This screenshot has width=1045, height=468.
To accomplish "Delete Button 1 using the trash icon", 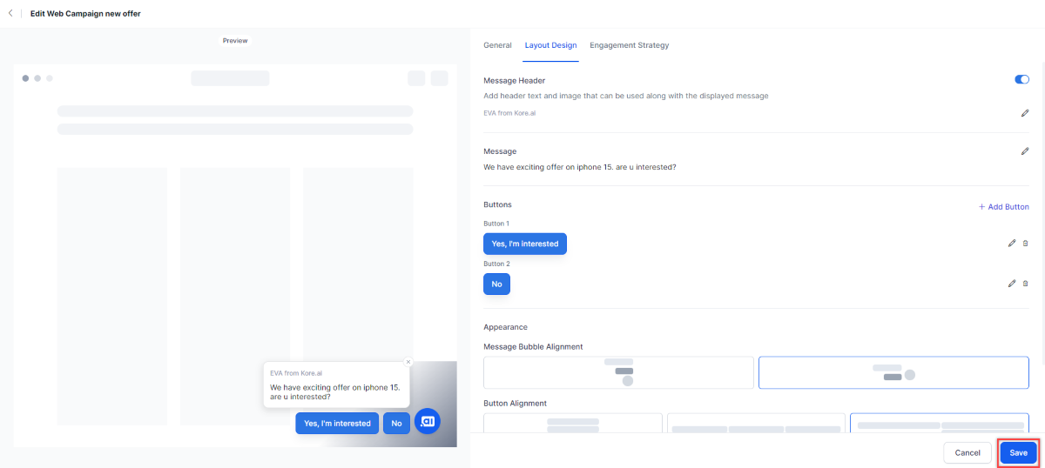I will (x=1025, y=244).
